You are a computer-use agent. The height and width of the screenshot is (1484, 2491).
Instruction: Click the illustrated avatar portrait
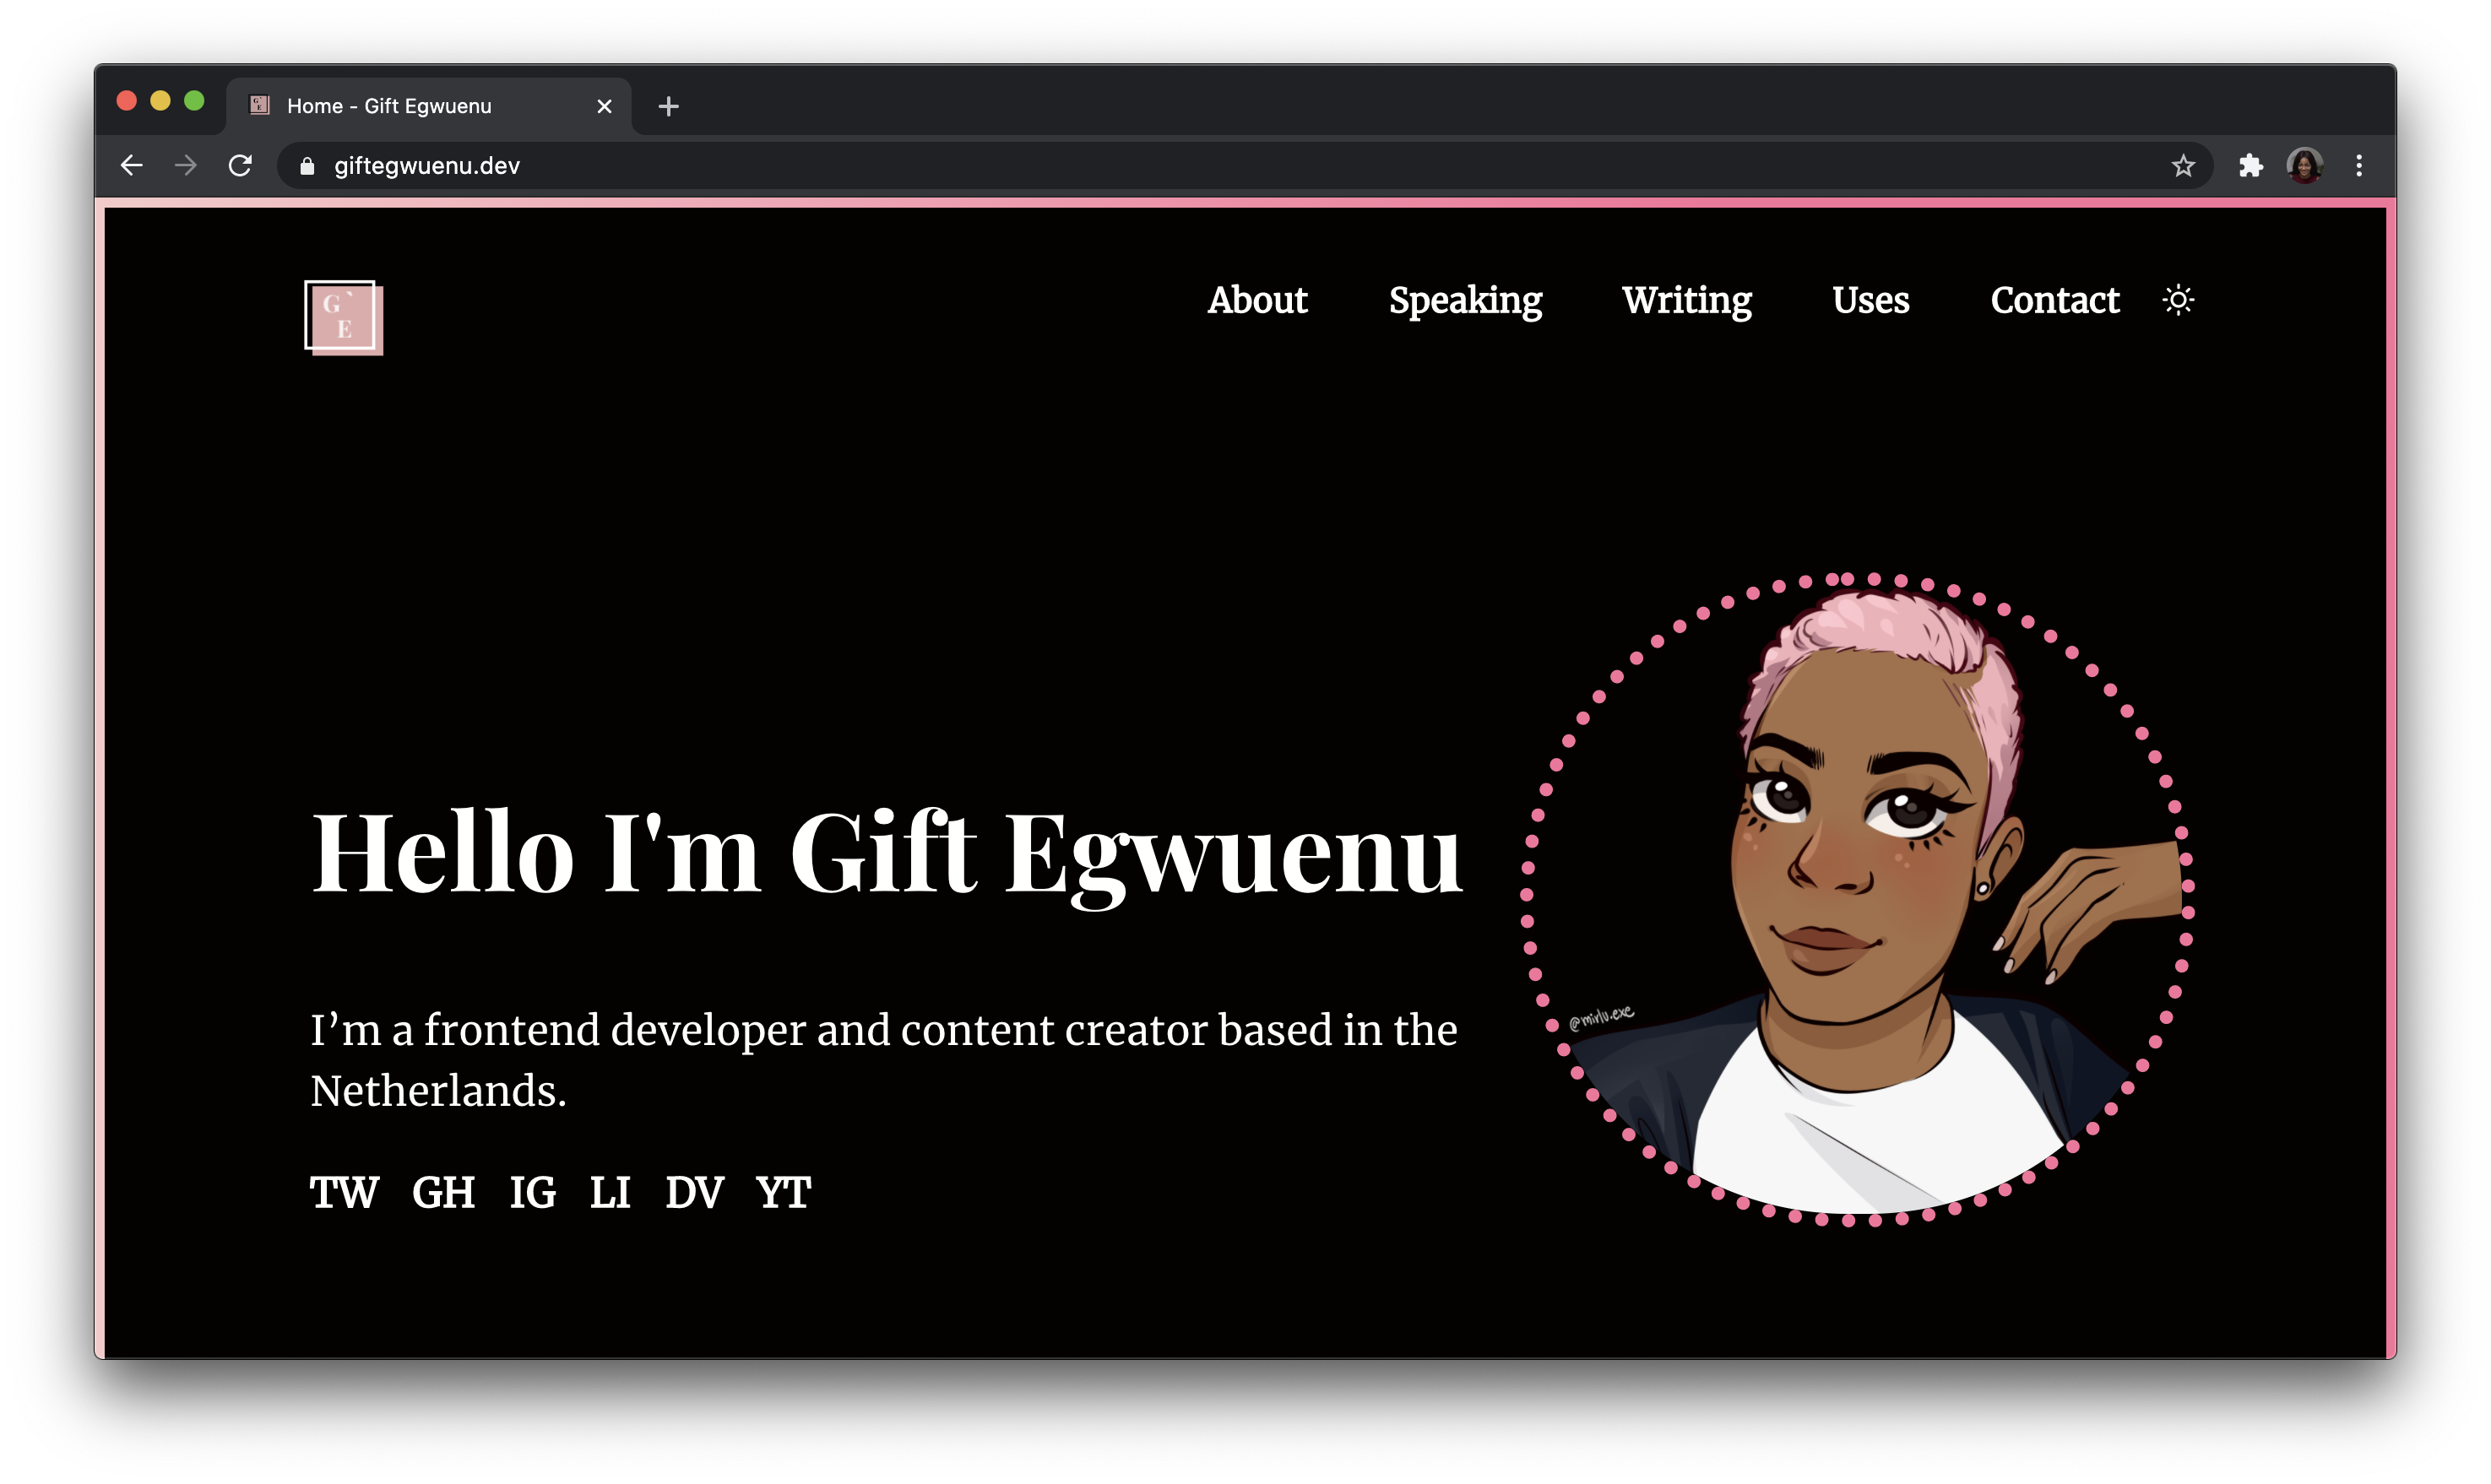coord(1857,900)
